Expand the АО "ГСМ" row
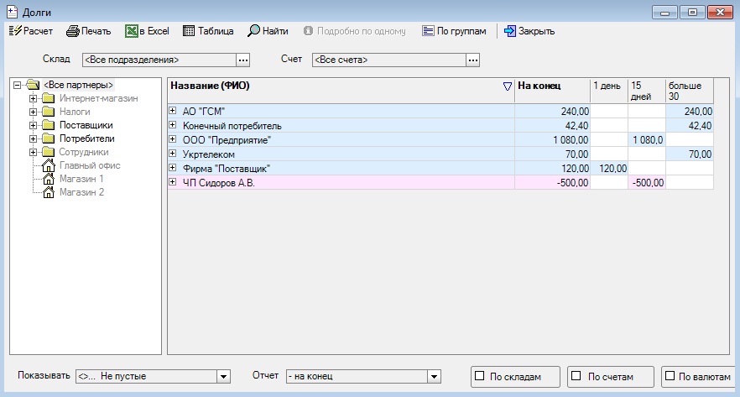This screenshot has height=397, width=740. [x=173, y=111]
